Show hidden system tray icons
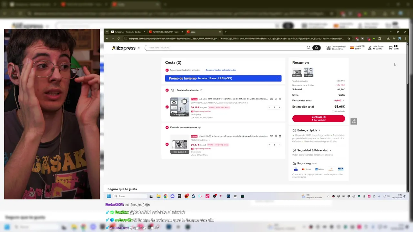 click(x=328, y=196)
